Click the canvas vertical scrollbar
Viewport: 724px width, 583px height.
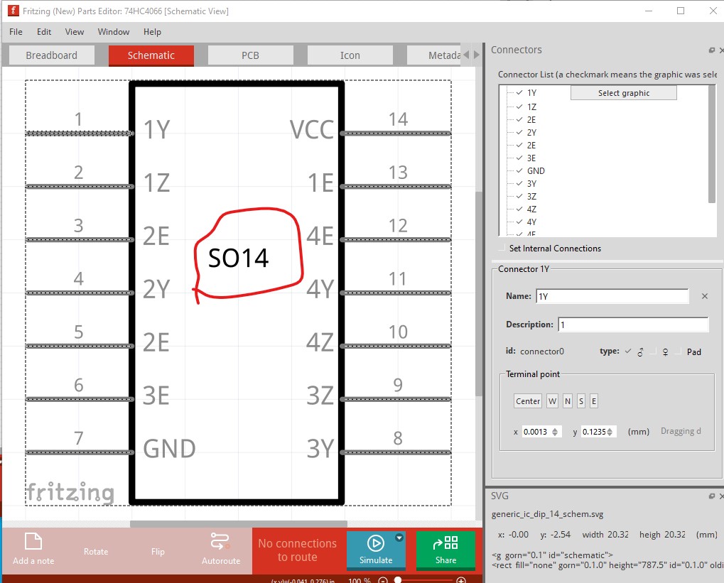click(x=479, y=293)
